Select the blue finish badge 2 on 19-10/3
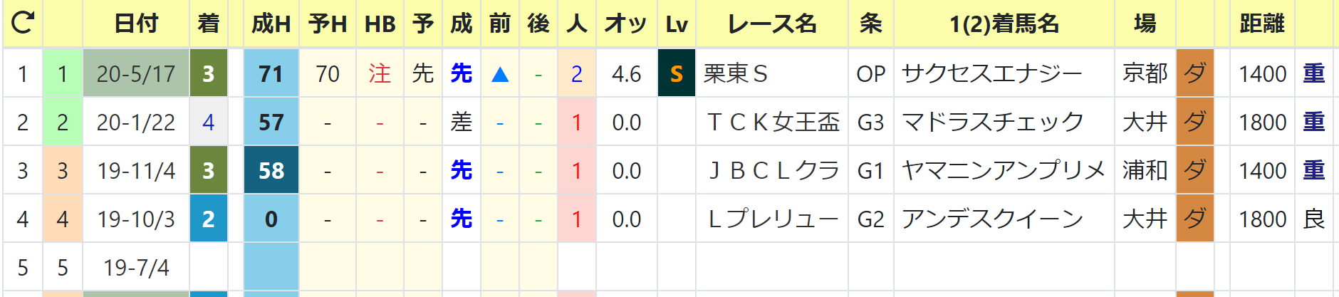This screenshot has width=1339, height=297. pyautogui.click(x=209, y=219)
